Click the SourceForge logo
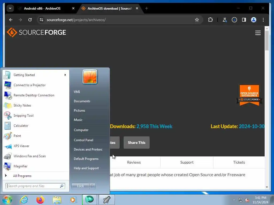 [x=36, y=32]
